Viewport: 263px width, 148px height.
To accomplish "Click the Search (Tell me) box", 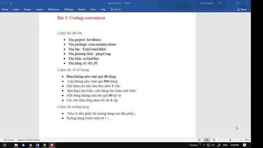I will point(116,9).
